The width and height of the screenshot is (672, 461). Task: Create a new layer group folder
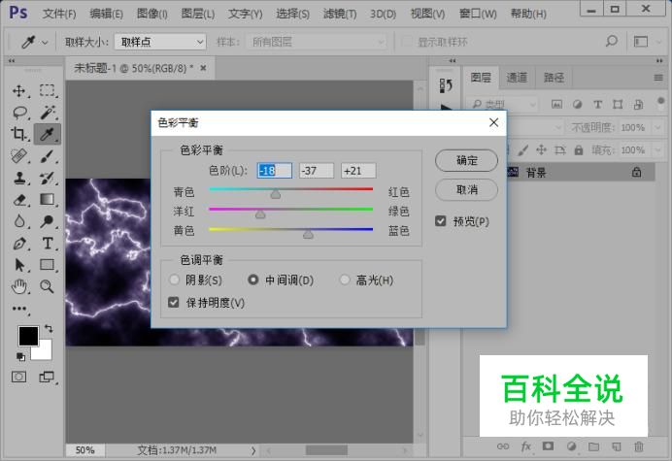click(593, 446)
